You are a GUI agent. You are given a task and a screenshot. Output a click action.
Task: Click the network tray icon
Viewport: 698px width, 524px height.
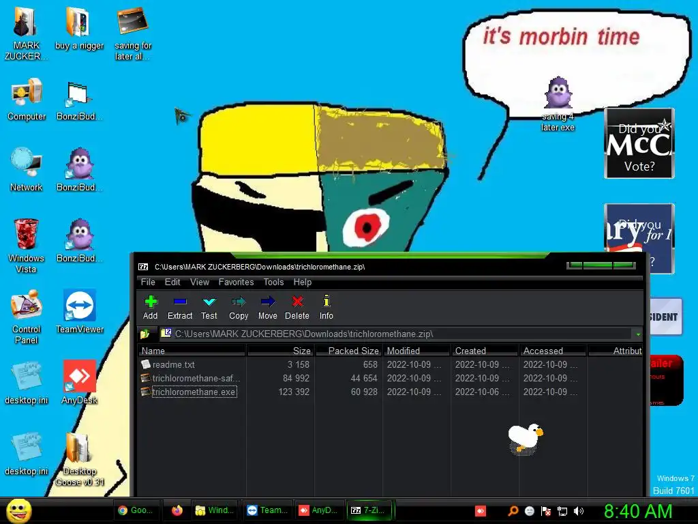[x=562, y=511]
